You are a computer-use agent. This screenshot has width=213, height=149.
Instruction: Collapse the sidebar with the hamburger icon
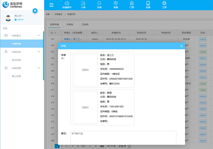point(51,5)
